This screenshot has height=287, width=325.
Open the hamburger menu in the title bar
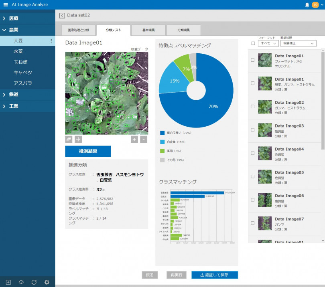pyautogui.click(x=6, y=4)
